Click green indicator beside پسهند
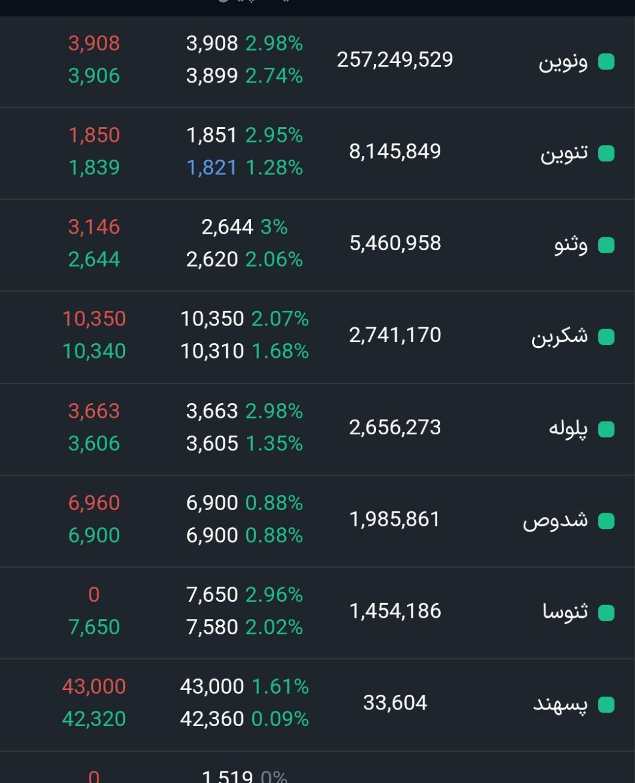The height and width of the screenshot is (783, 635). click(x=606, y=705)
